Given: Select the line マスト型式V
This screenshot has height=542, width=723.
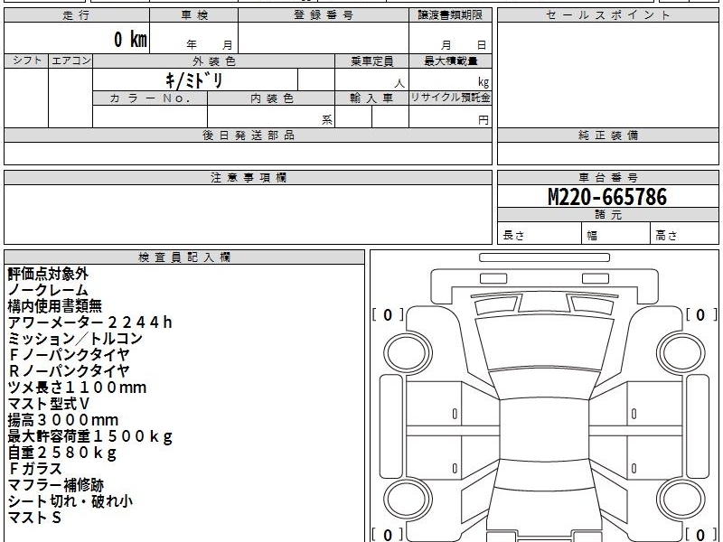Looking at the screenshot, I should pos(49,404).
